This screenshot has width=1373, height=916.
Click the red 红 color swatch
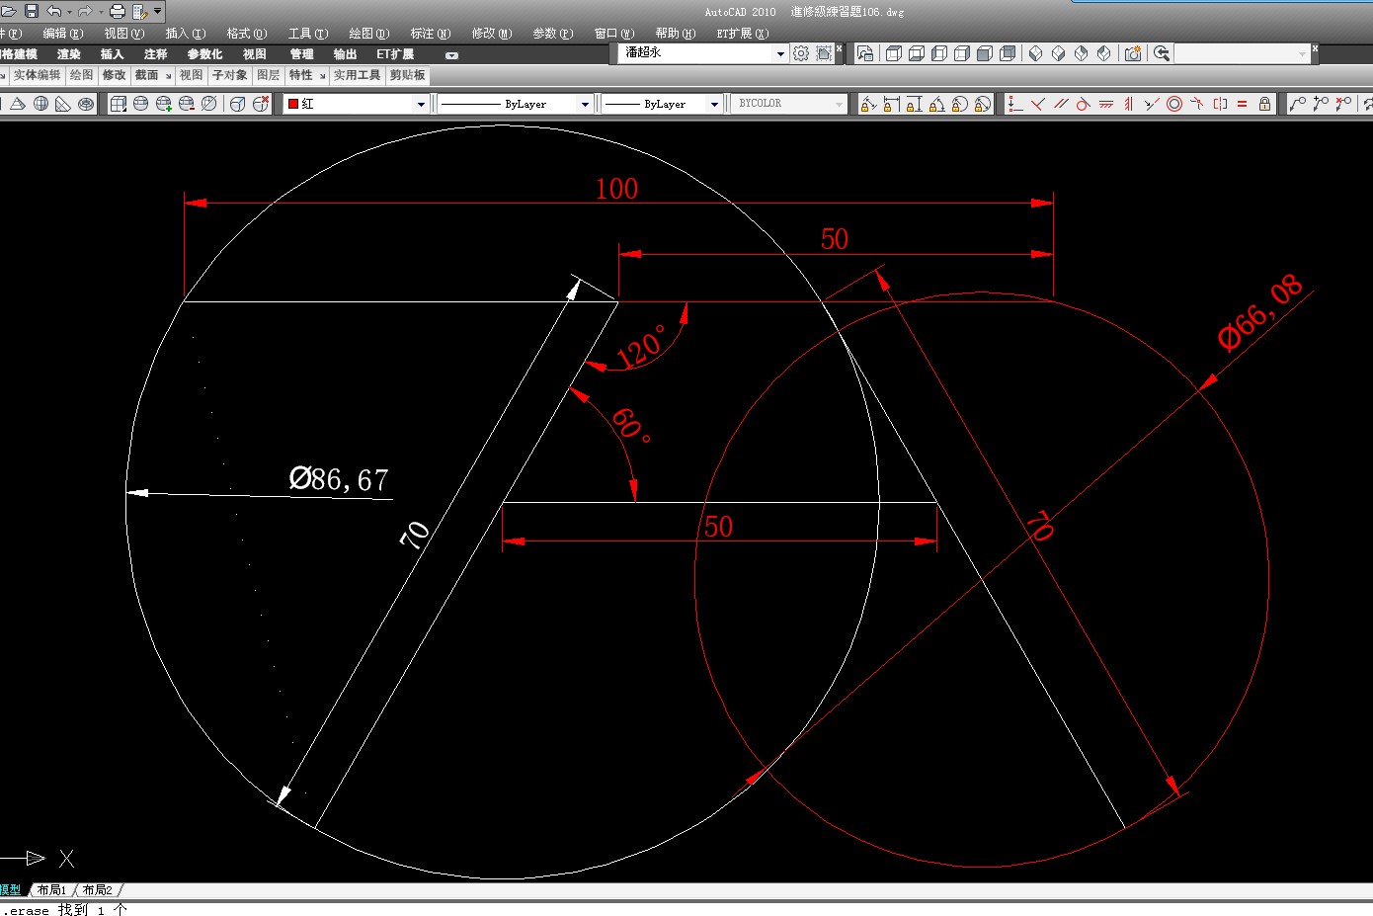[293, 104]
